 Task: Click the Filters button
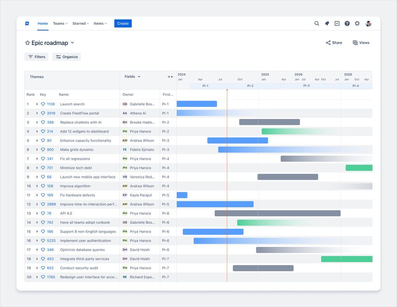pyautogui.click(x=36, y=57)
